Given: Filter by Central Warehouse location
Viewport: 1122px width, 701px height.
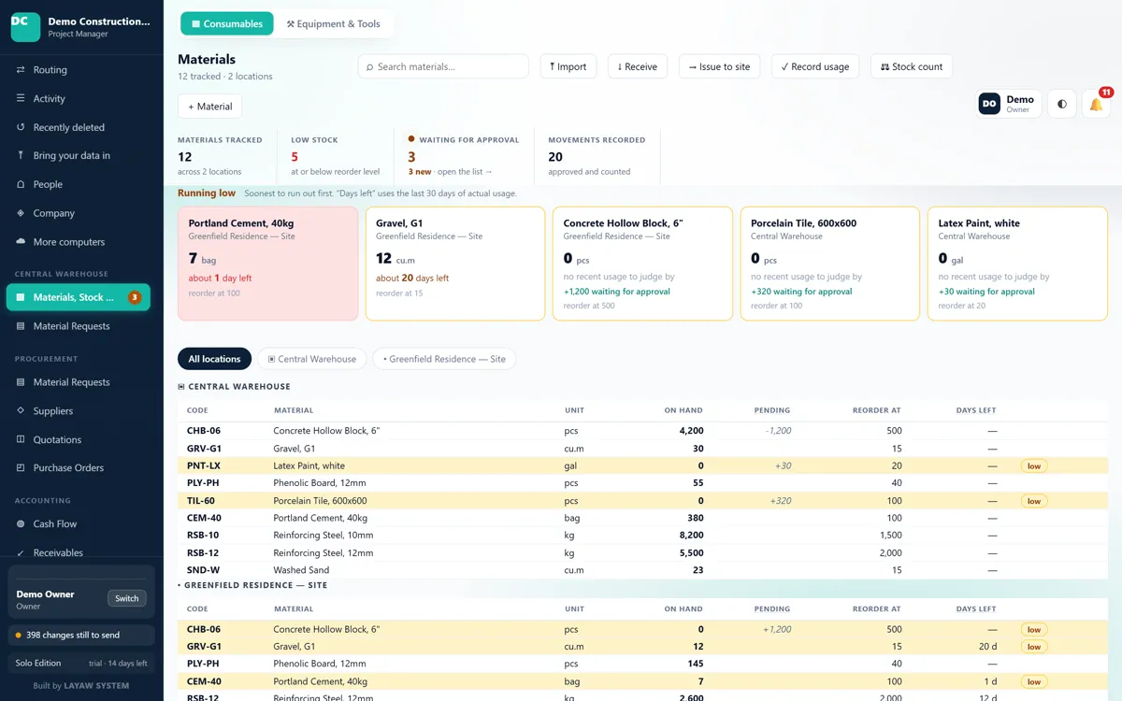Looking at the screenshot, I should pyautogui.click(x=311, y=359).
